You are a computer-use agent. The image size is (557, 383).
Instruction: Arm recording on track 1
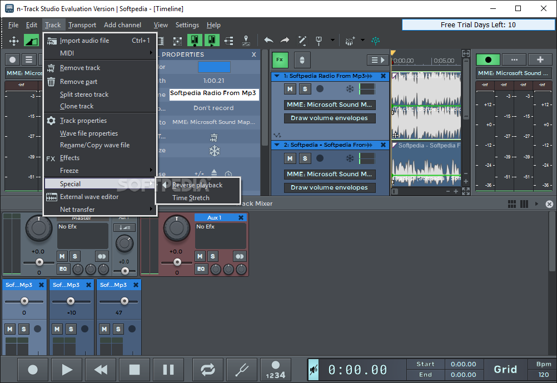pos(320,89)
